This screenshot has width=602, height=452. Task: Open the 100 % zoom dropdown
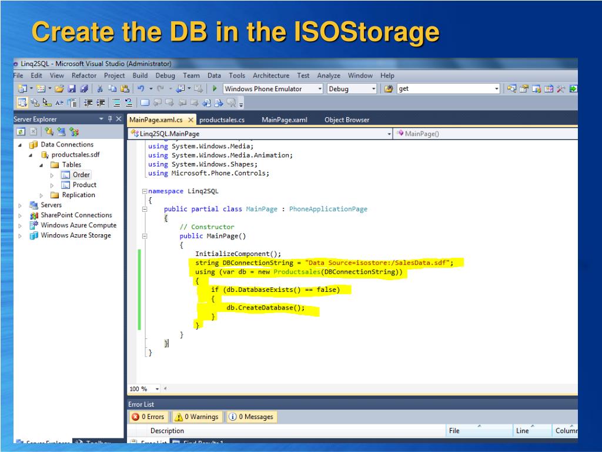[x=157, y=389]
